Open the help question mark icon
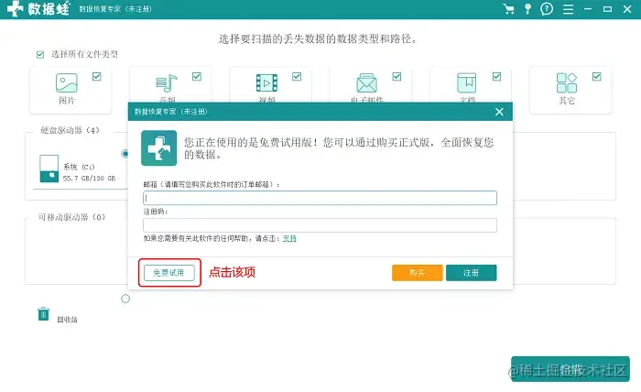The height and width of the screenshot is (392, 641). click(547, 8)
